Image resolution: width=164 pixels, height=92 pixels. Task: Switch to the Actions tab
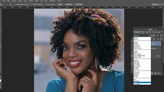(146, 29)
